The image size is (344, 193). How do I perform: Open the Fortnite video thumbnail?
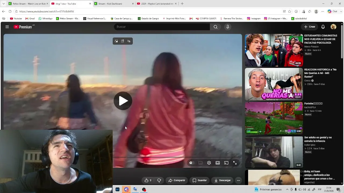coord(274,118)
